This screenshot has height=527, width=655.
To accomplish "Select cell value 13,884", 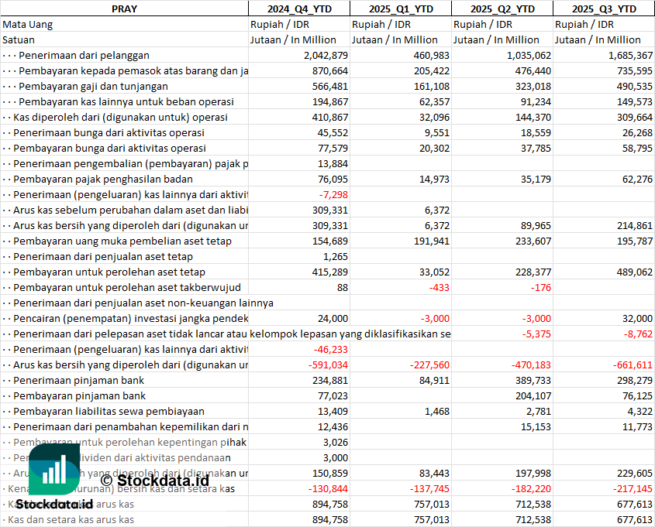I will pos(333,163).
